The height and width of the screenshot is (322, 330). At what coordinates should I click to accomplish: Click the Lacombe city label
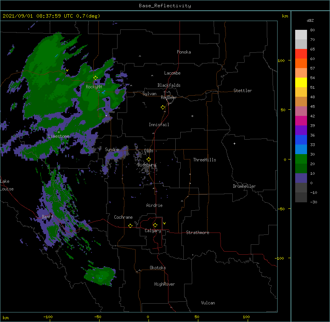tap(172, 73)
